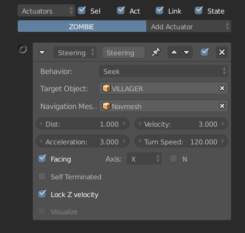Click the VILLAGER object cube icon

click(x=106, y=88)
